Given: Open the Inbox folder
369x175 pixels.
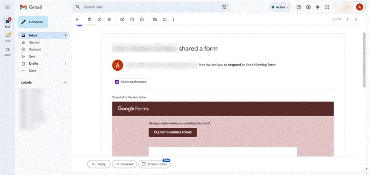Looking at the screenshot, I should point(43,35).
